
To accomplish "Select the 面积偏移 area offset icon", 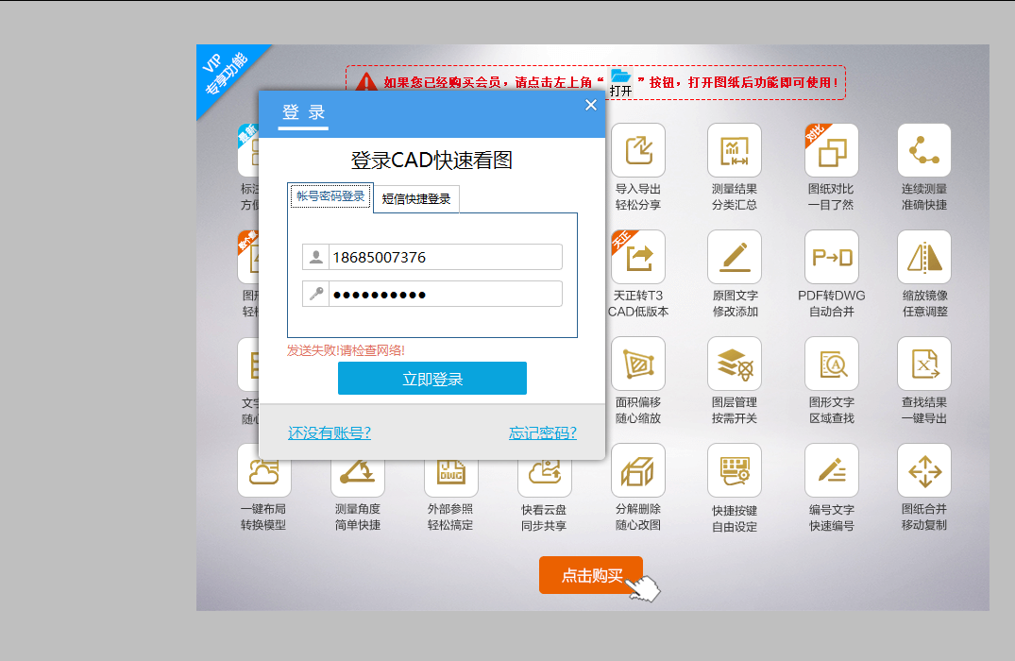I will 638,364.
